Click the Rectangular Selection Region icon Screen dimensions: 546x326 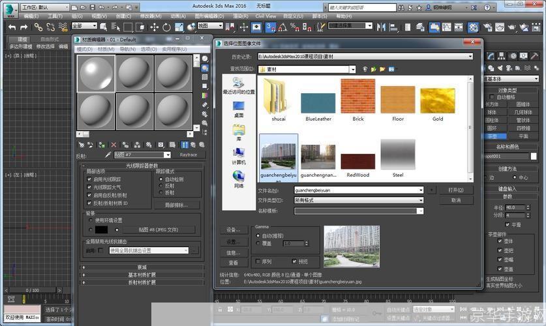[128, 27]
